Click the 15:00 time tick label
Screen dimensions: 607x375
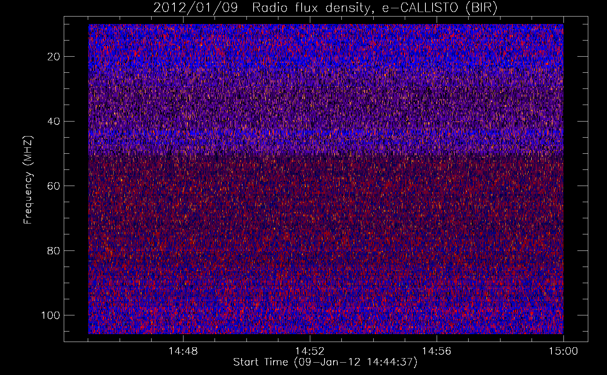(563, 351)
